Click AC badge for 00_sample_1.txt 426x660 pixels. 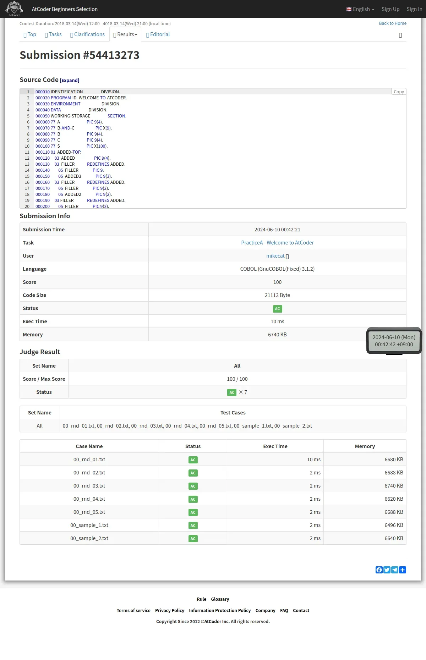tap(193, 526)
